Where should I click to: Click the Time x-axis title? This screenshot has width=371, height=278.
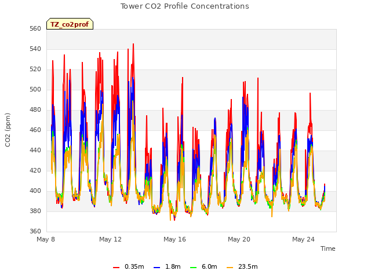click(x=328, y=248)
